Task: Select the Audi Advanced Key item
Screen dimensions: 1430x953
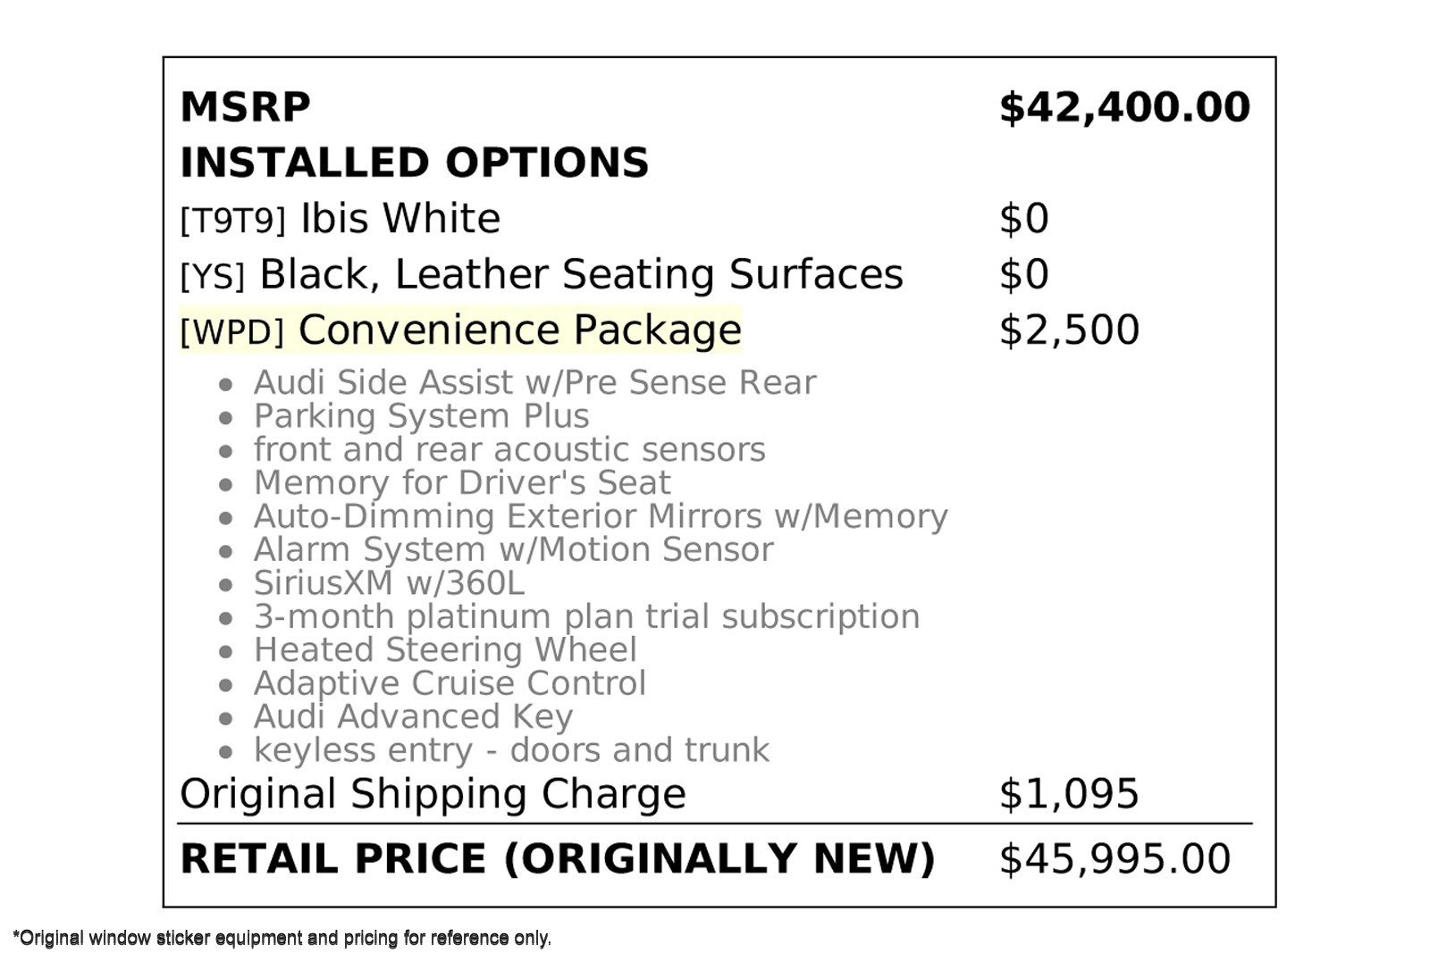Action: click(413, 717)
